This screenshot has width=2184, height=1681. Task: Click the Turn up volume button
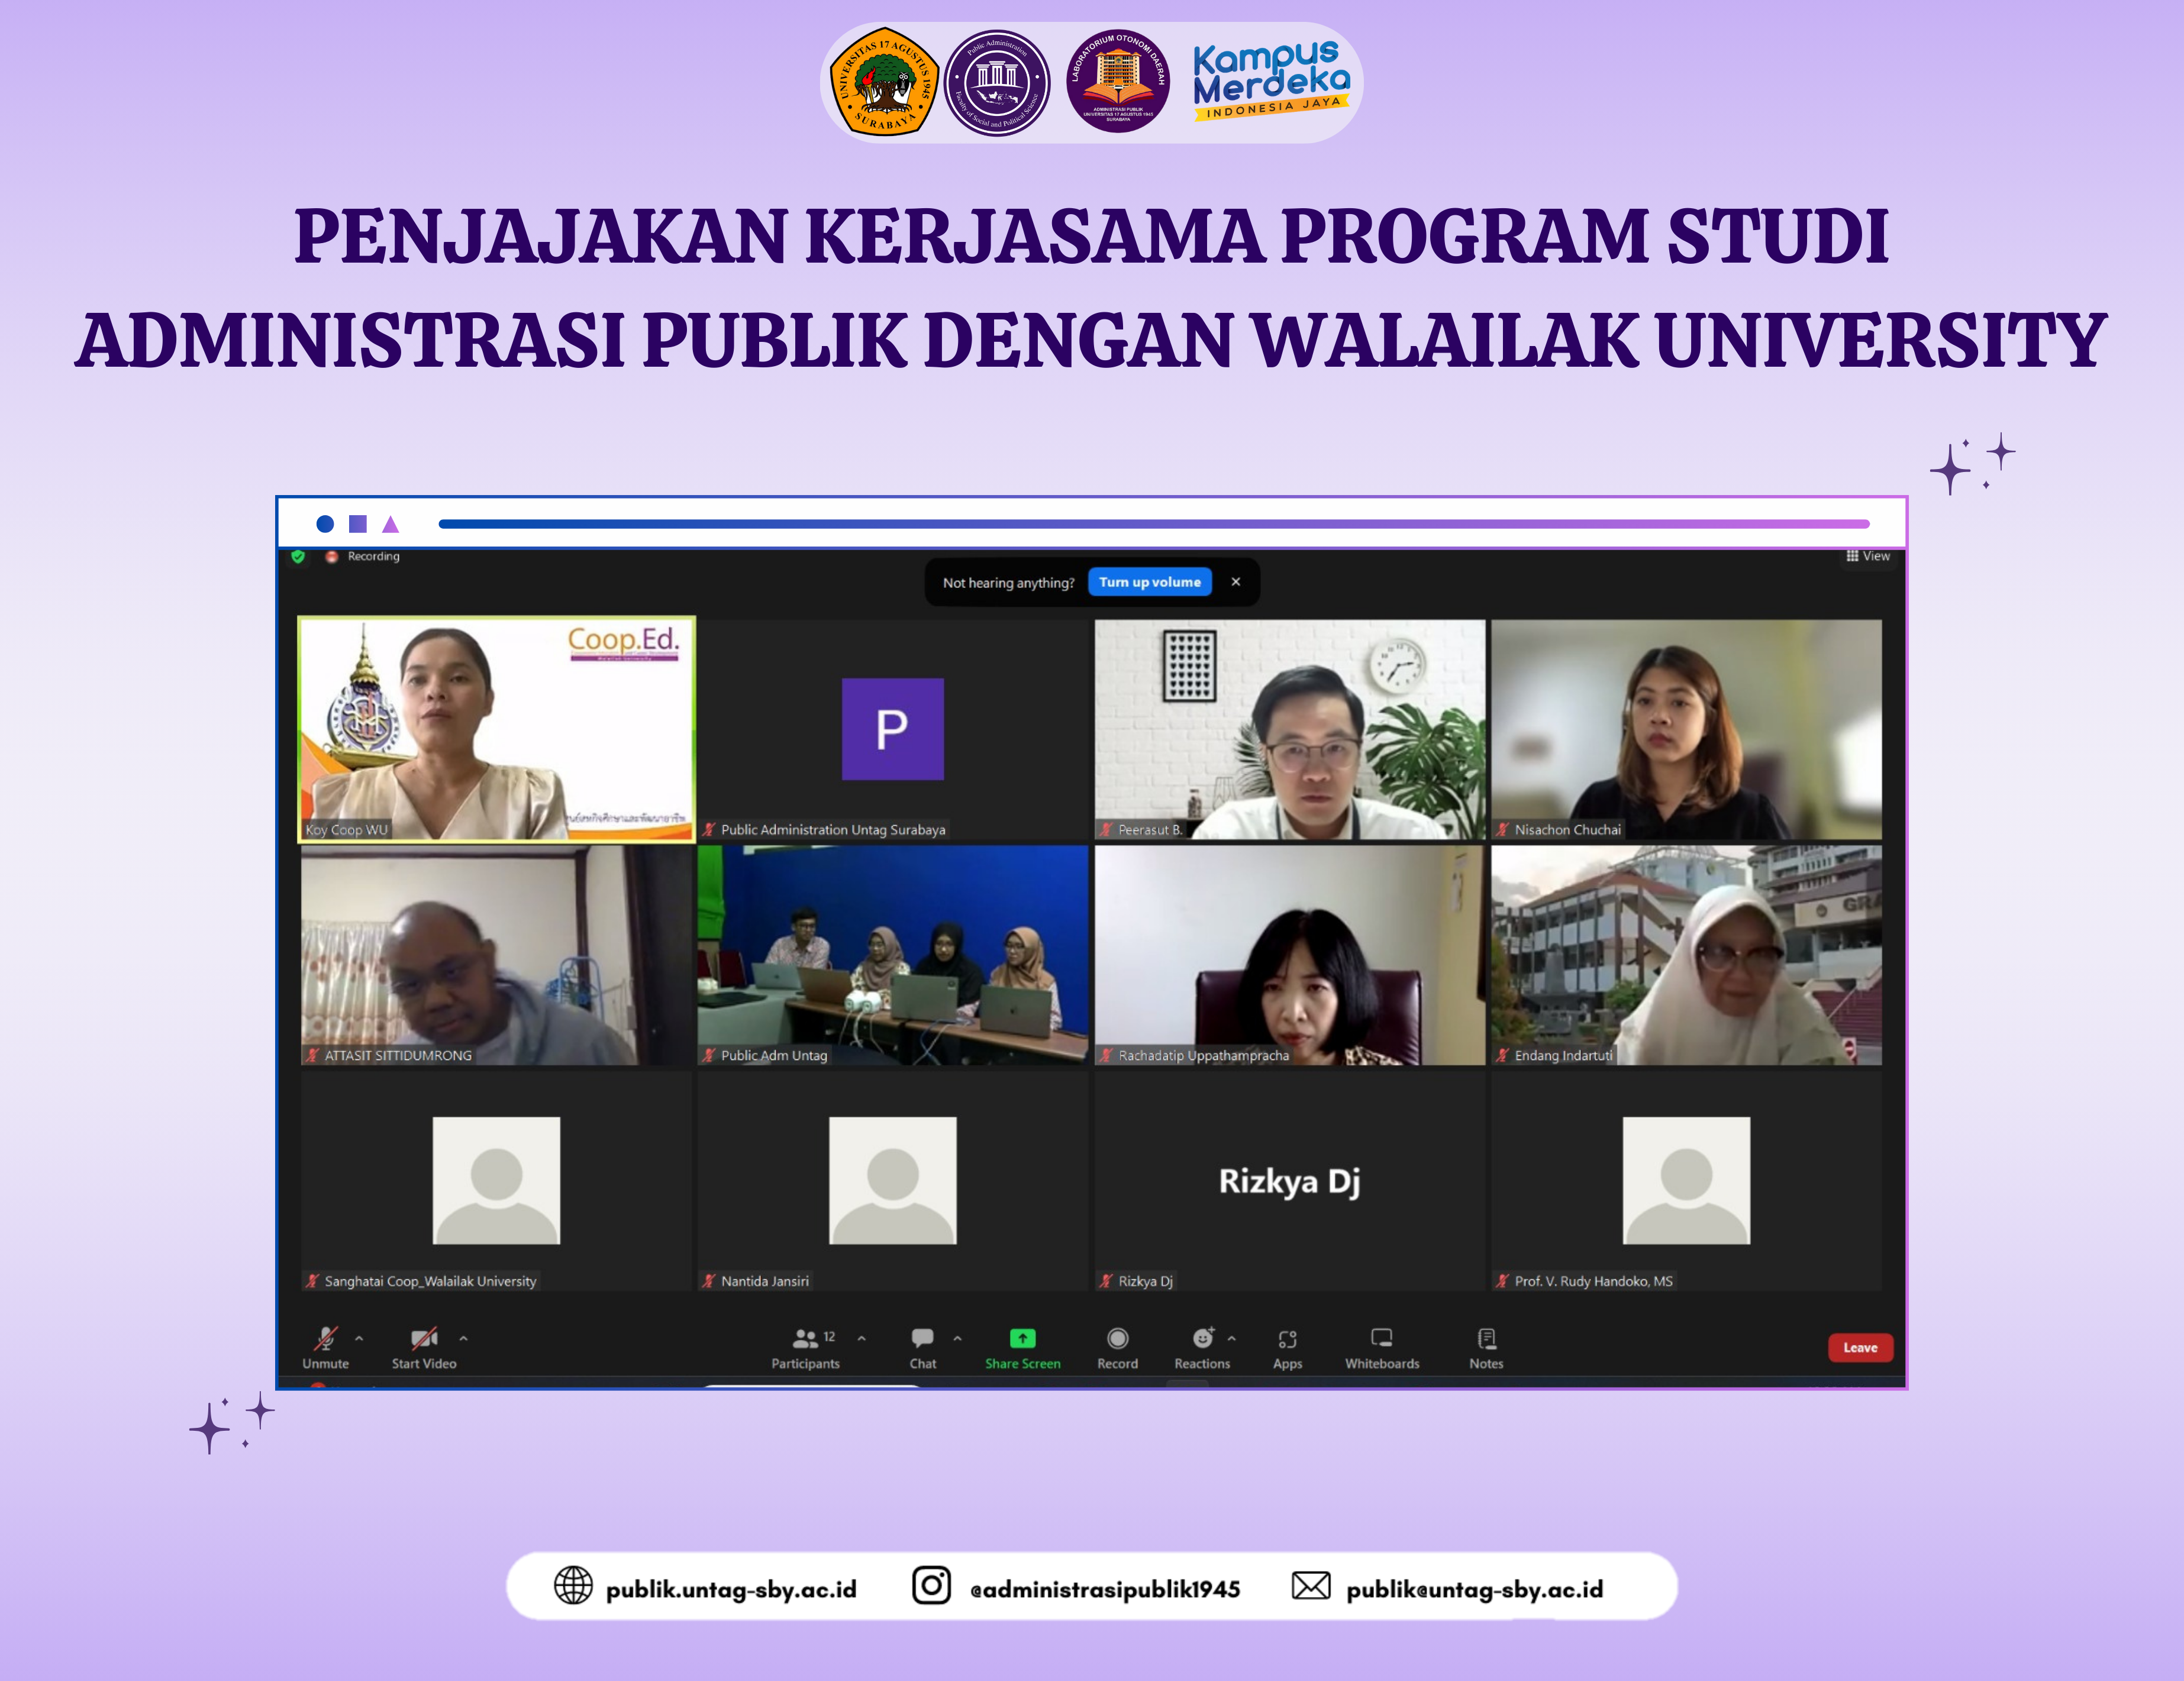pos(1149,581)
